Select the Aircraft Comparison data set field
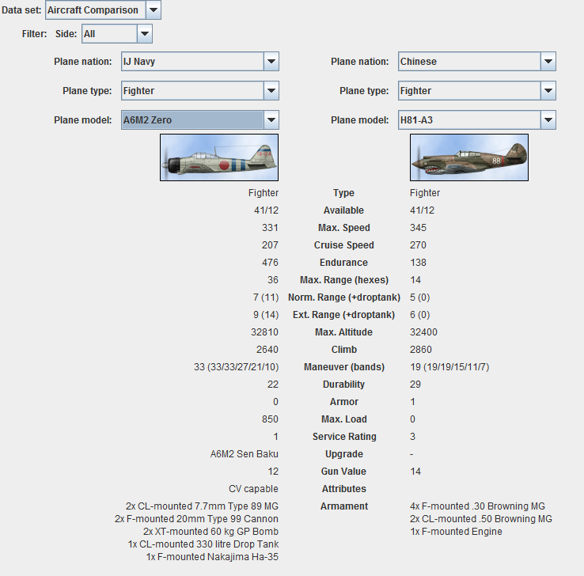The image size is (584, 576). (96, 10)
